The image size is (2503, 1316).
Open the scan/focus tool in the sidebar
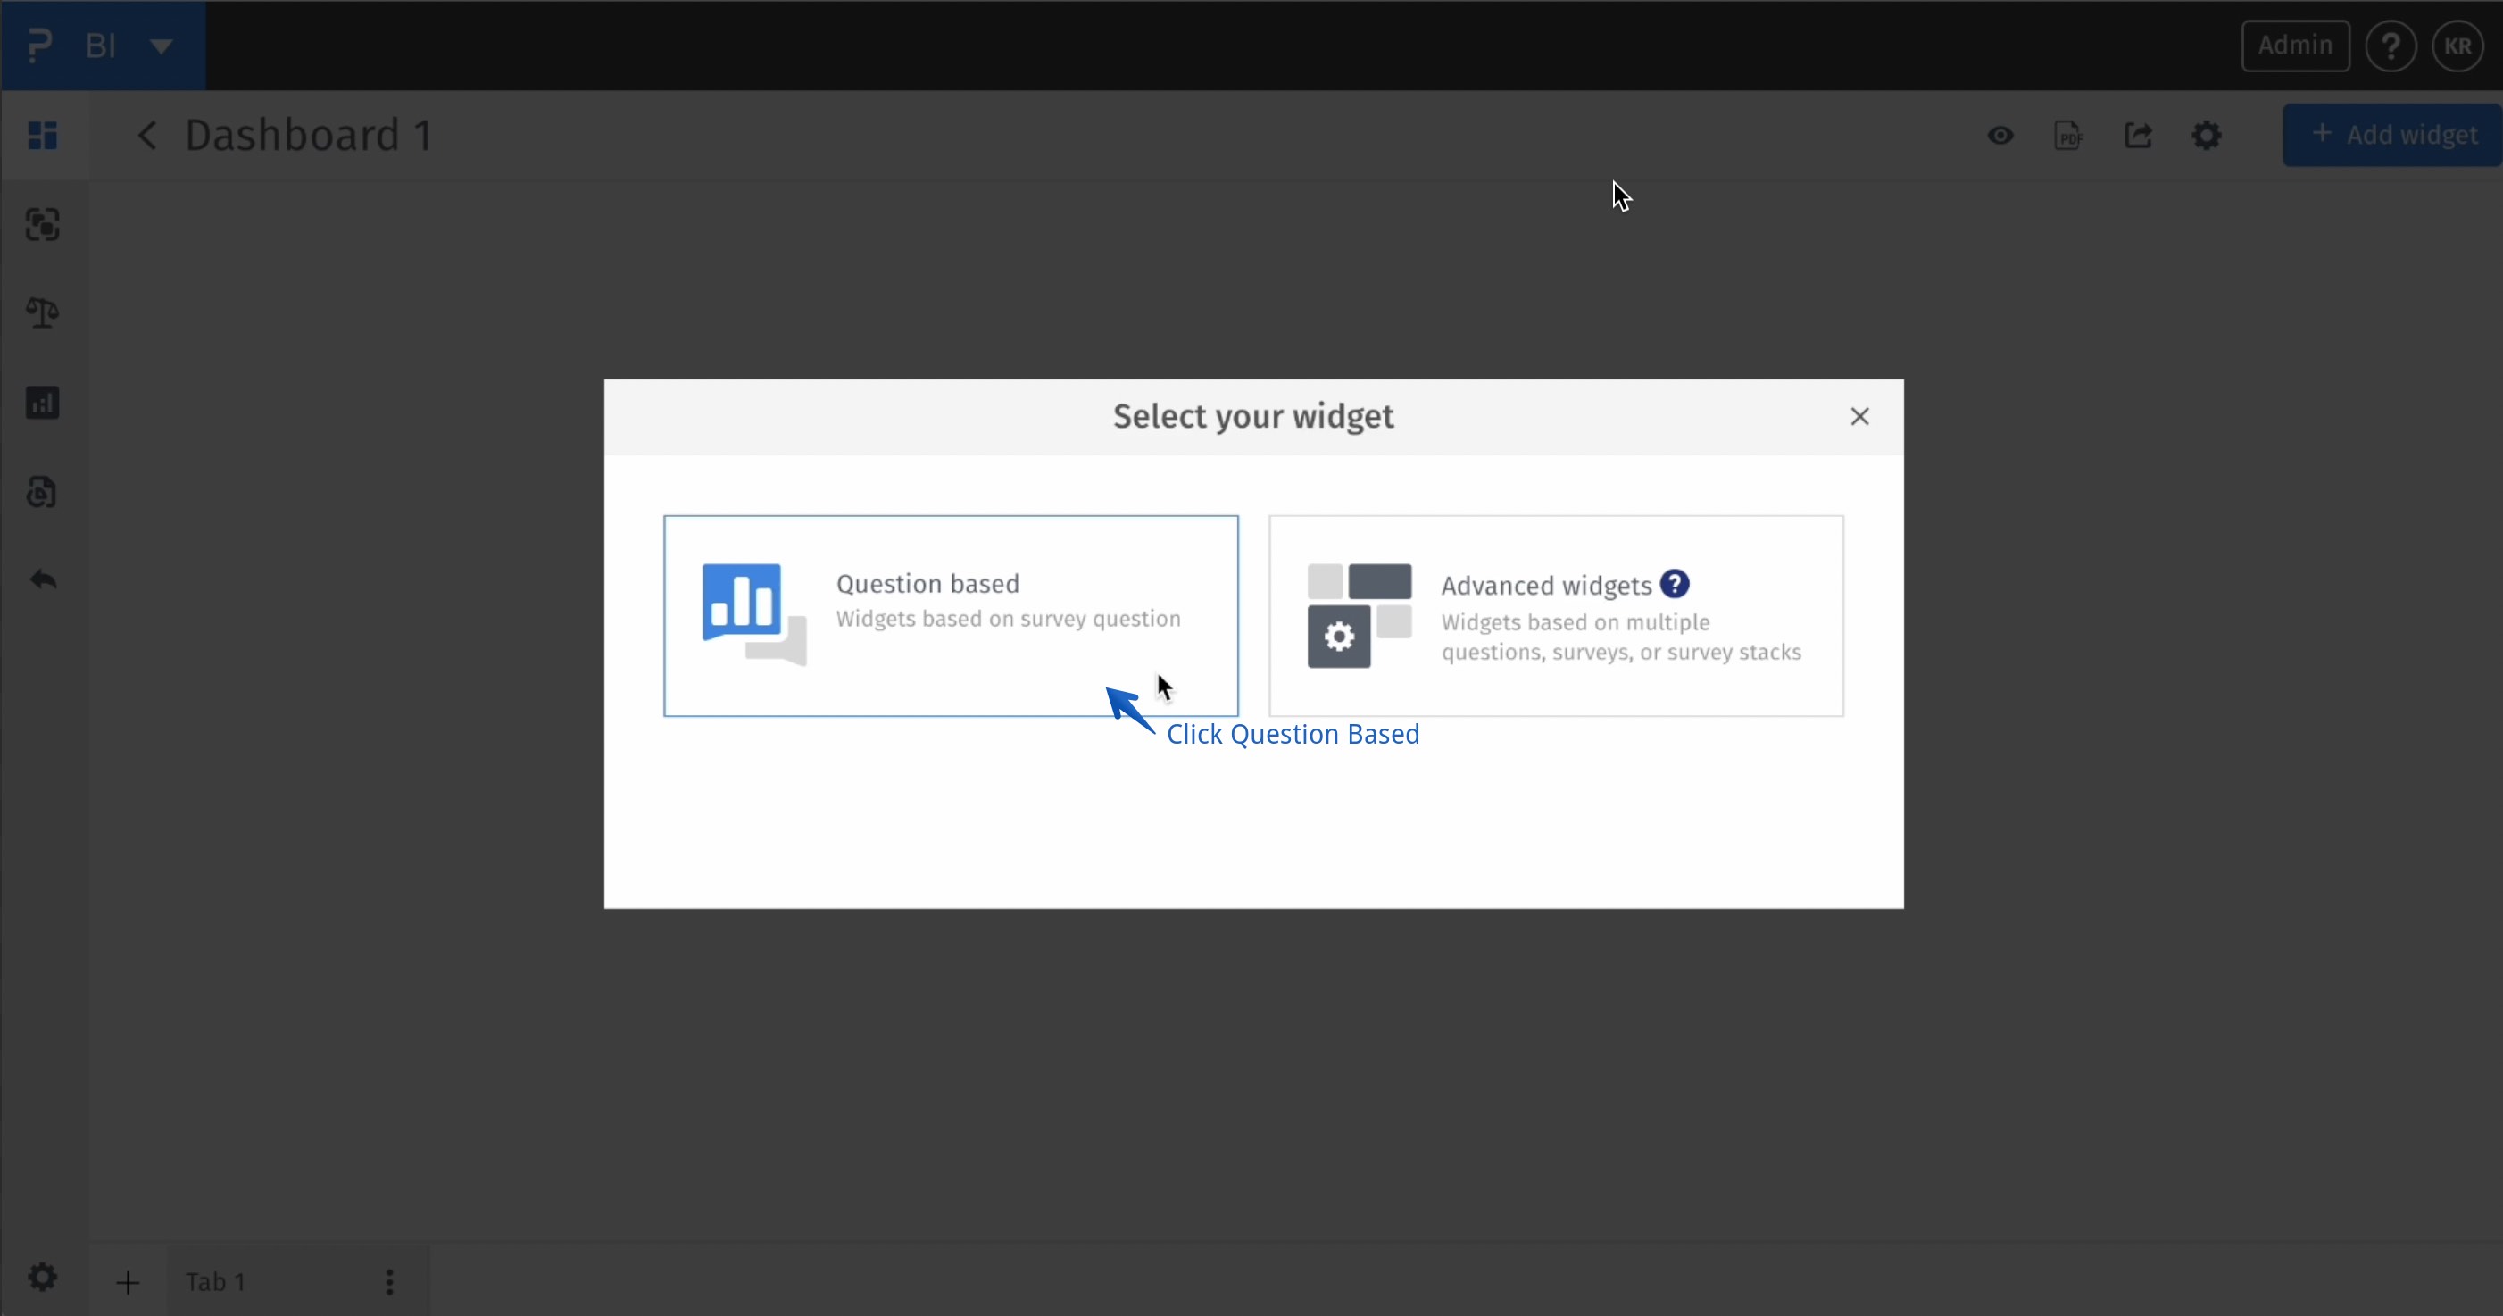tap(43, 224)
